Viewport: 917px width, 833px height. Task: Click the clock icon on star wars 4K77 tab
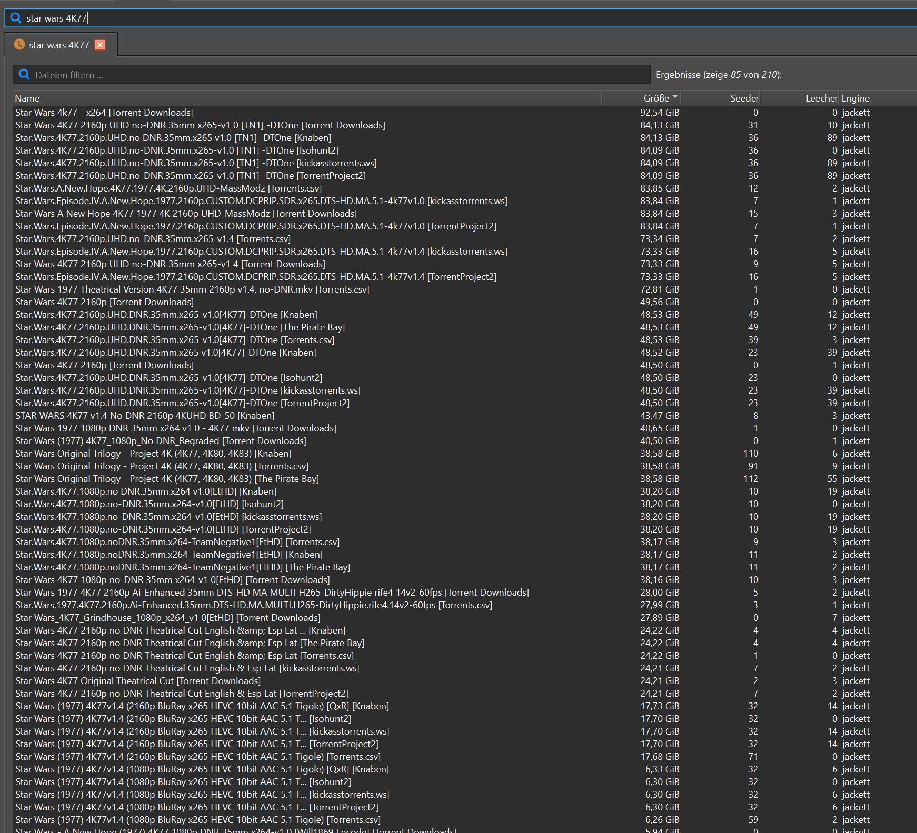19,45
